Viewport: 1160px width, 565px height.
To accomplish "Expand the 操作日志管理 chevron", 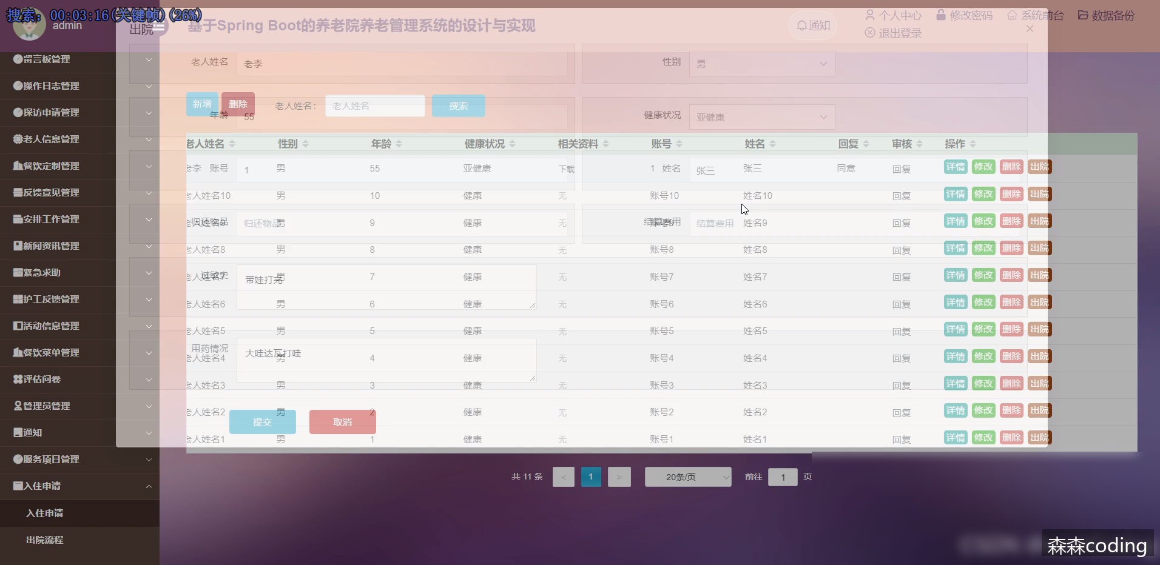I will 149,86.
